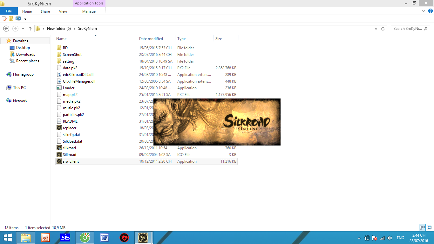
Task: Click SroKyNiem in the address breadcrumb
Action: [x=87, y=29]
